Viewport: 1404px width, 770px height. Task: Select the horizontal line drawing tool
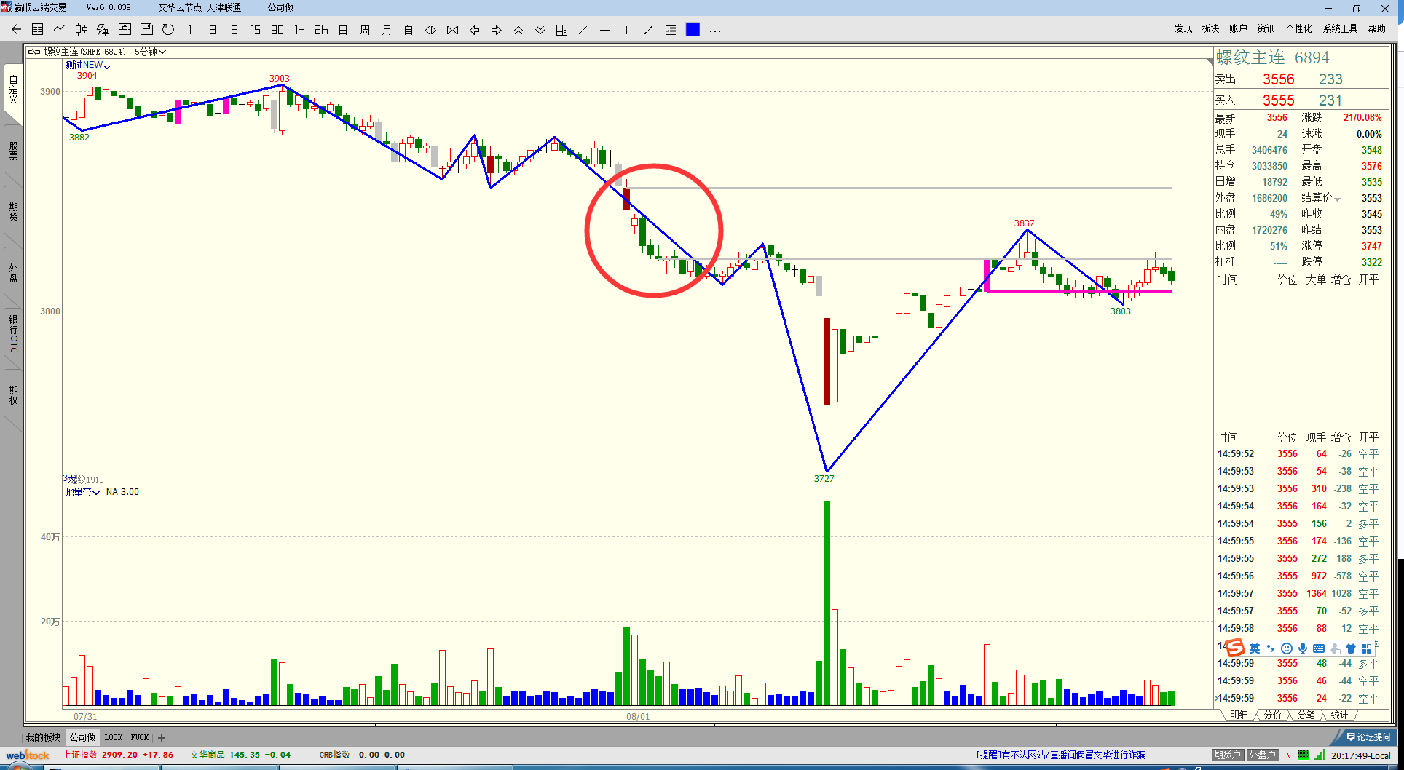(x=605, y=30)
